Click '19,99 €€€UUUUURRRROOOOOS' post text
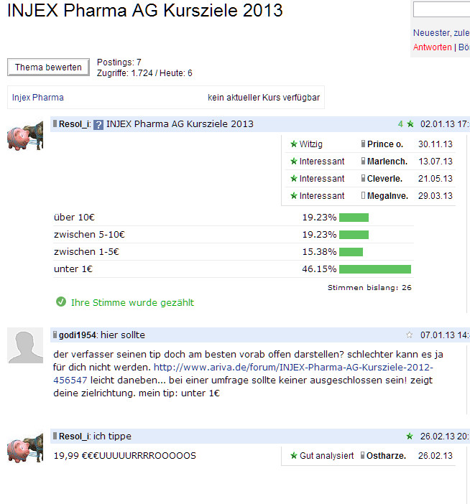470x504 pixels. (x=125, y=456)
